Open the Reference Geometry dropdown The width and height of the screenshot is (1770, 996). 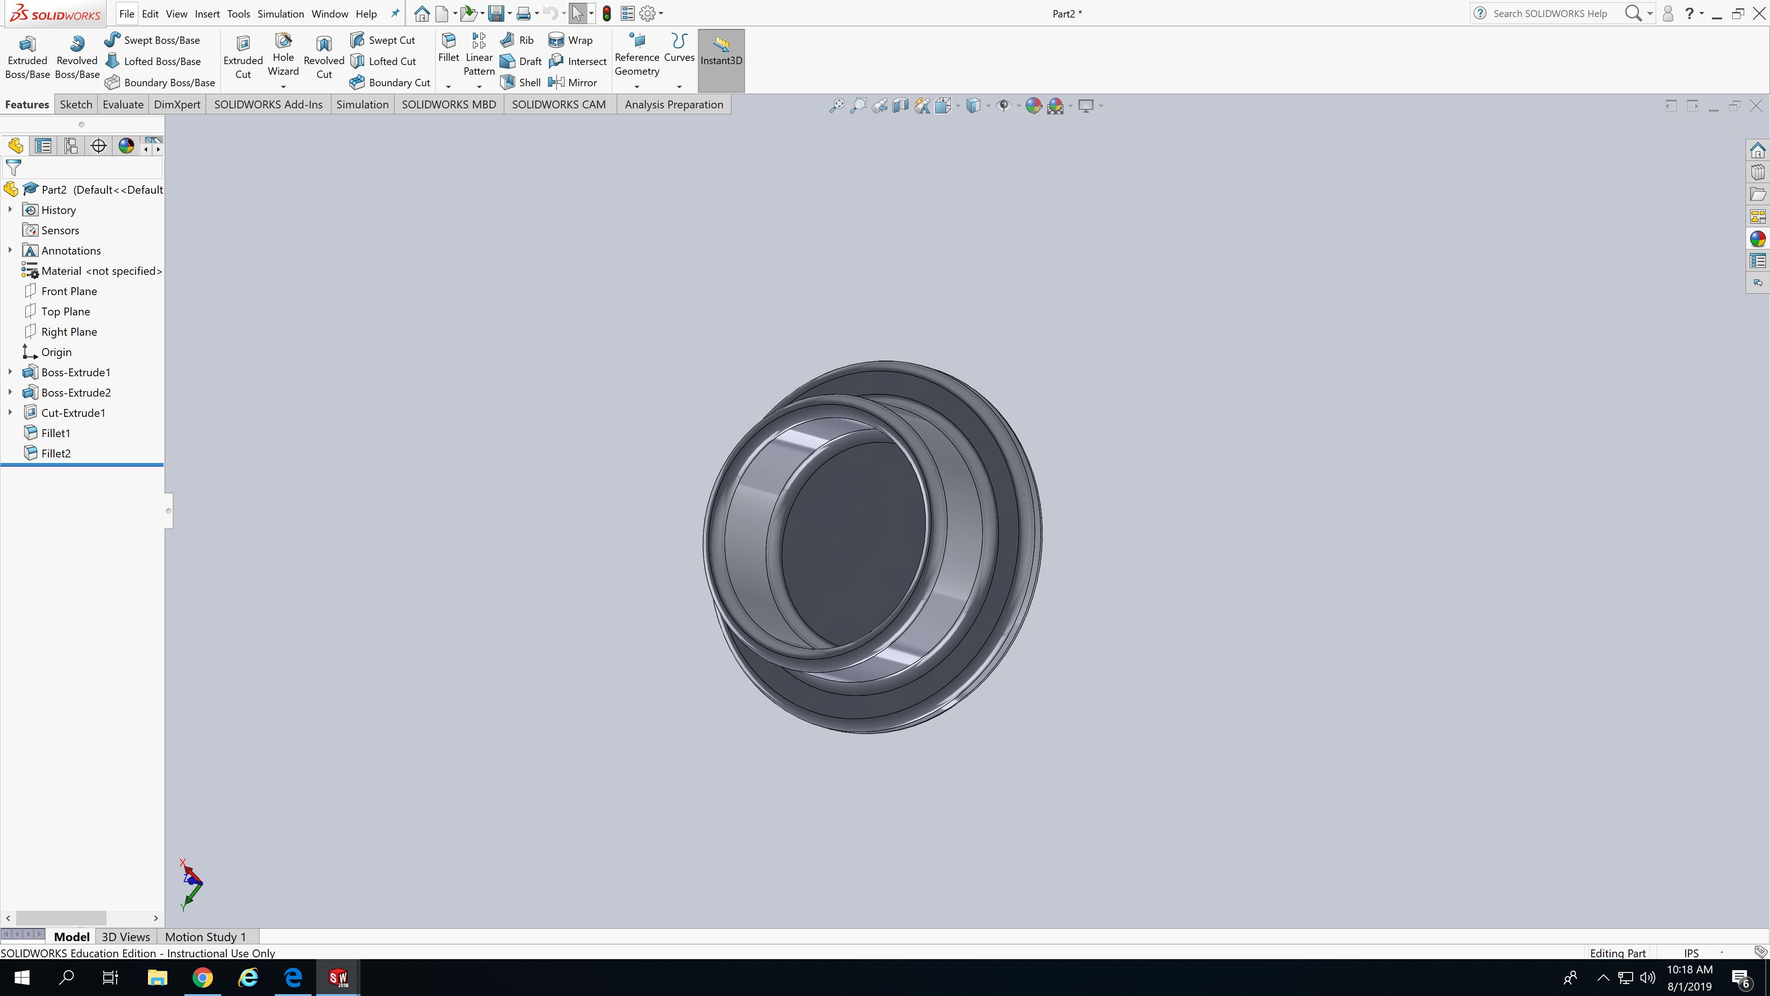pyautogui.click(x=636, y=87)
